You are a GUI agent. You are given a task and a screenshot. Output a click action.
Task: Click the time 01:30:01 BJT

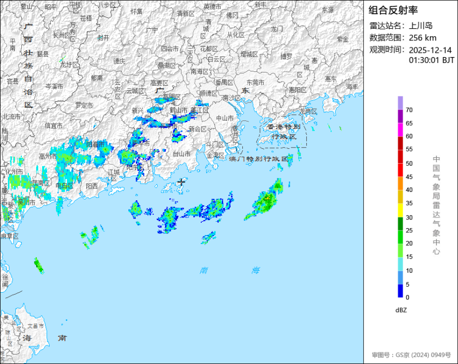pos(431,60)
